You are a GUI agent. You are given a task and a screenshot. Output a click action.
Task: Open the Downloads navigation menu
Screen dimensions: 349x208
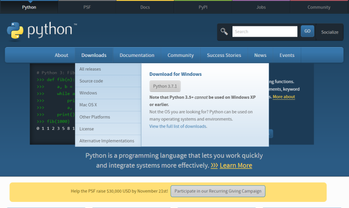click(x=94, y=55)
